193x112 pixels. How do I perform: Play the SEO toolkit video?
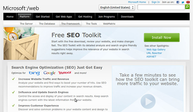148,101
